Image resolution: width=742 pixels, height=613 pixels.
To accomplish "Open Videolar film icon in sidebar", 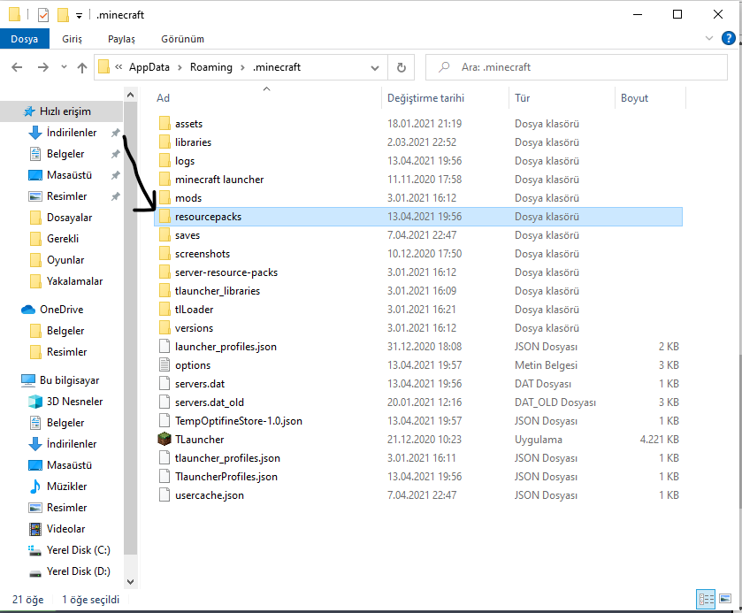I will 35,529.
